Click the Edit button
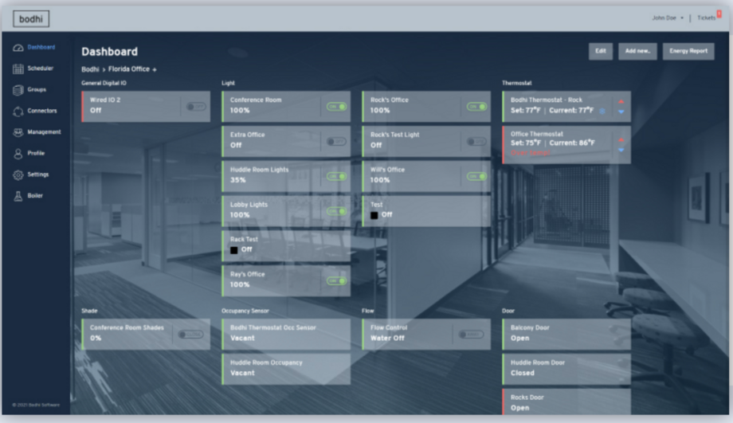This screenshot has width=733, height=423. click(601, 51)
